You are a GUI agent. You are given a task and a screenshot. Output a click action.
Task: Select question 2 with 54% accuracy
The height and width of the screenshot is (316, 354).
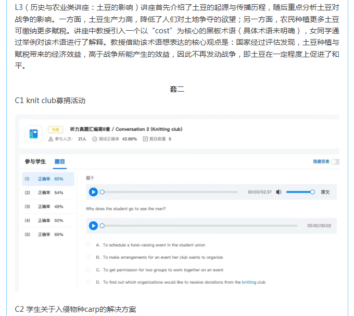(x=48, y=193)
